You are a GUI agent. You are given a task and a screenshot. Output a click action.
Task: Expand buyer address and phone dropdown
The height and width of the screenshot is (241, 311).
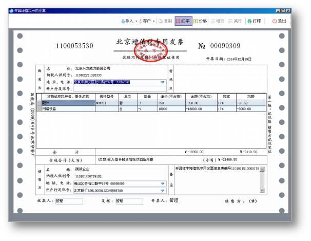(x=163, y=82)
